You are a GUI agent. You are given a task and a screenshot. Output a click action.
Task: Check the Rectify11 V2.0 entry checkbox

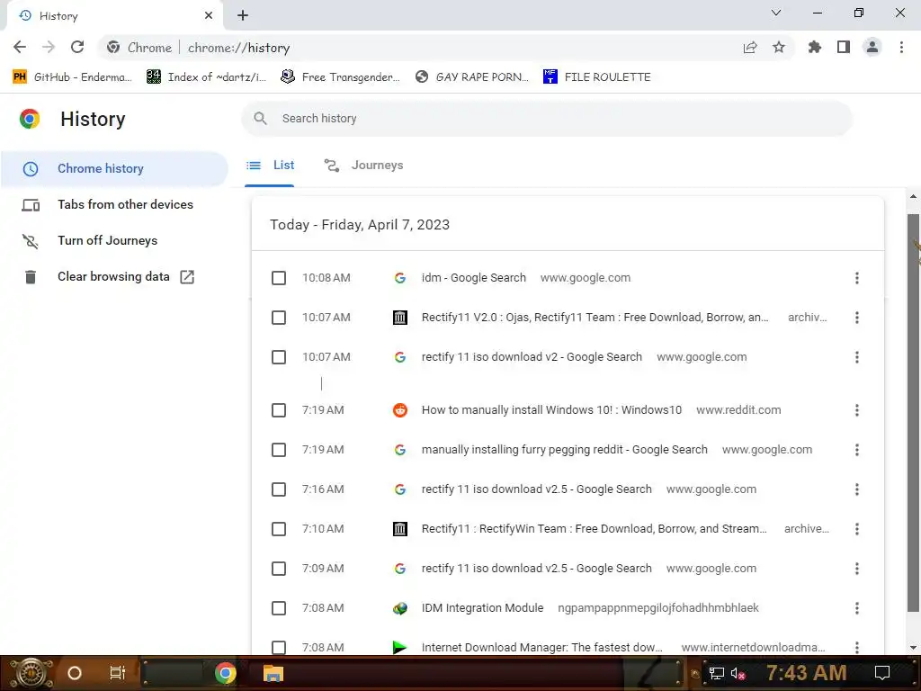pyautogui.click(x=279, y=318)
